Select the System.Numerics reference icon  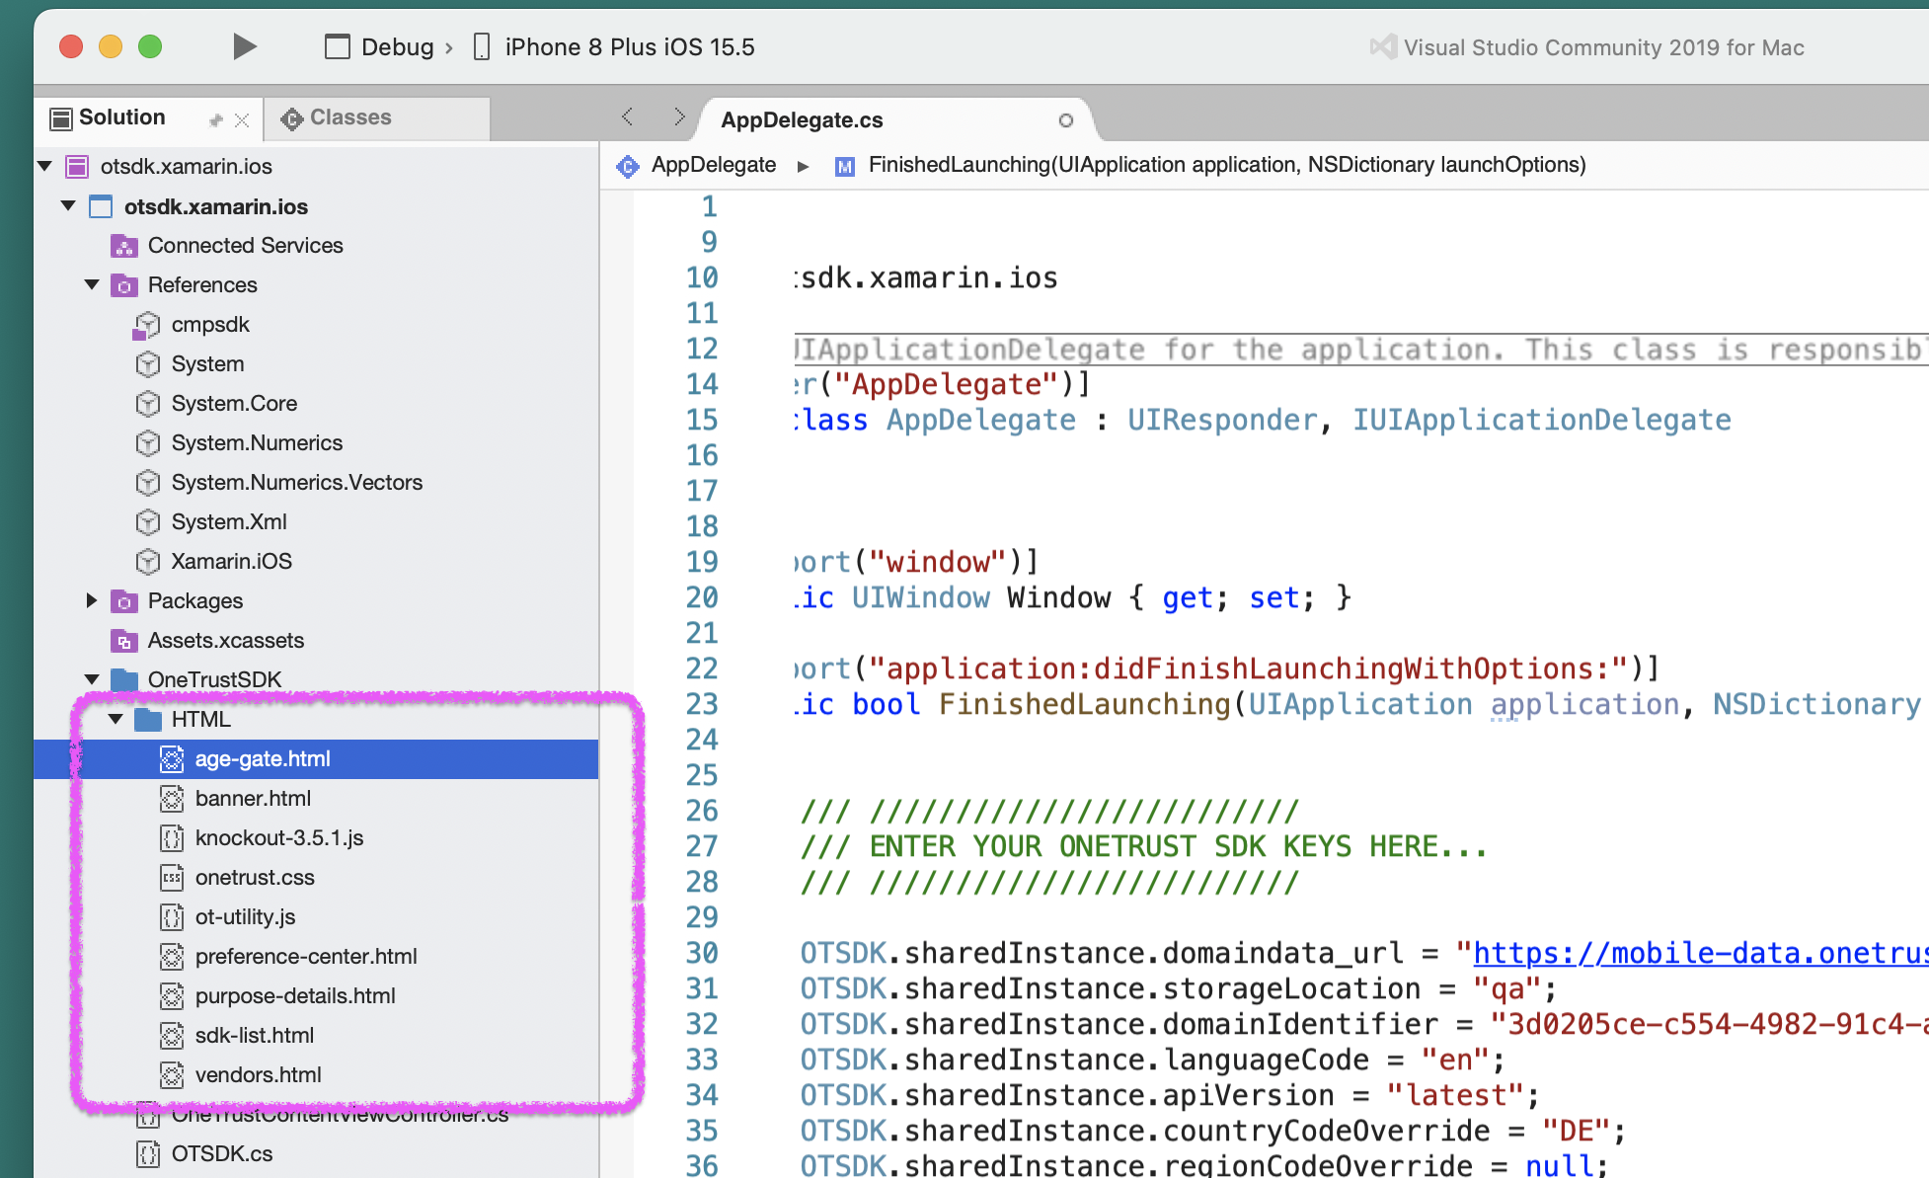148,443
